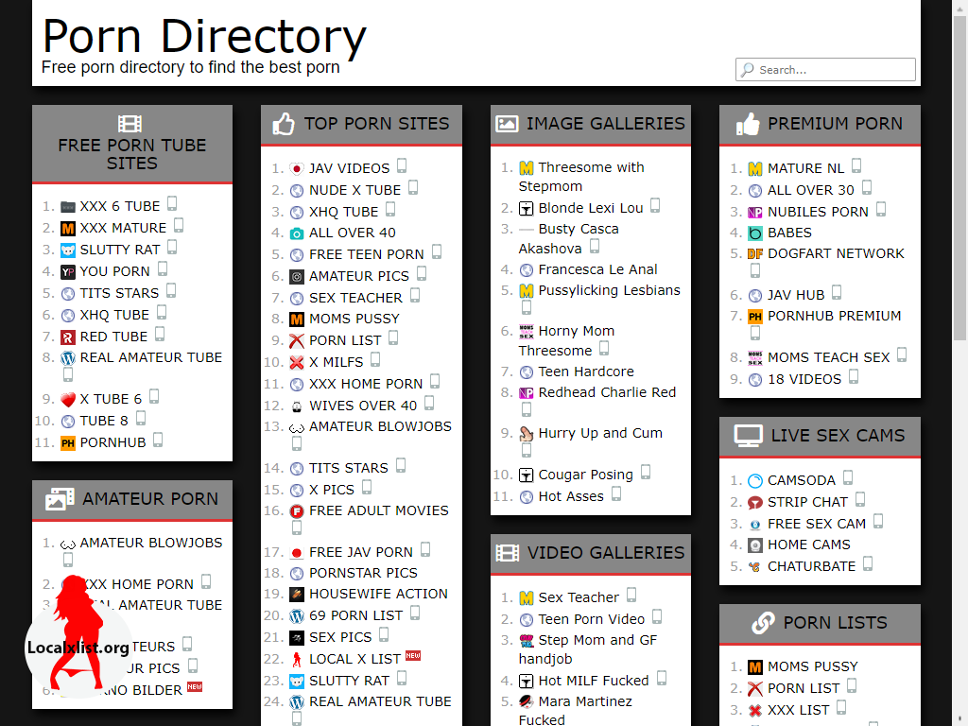Click the film strip icon above Free Porn Tube Sites
The width and height of the screenshot is (968, 726).
click(130, 124)
